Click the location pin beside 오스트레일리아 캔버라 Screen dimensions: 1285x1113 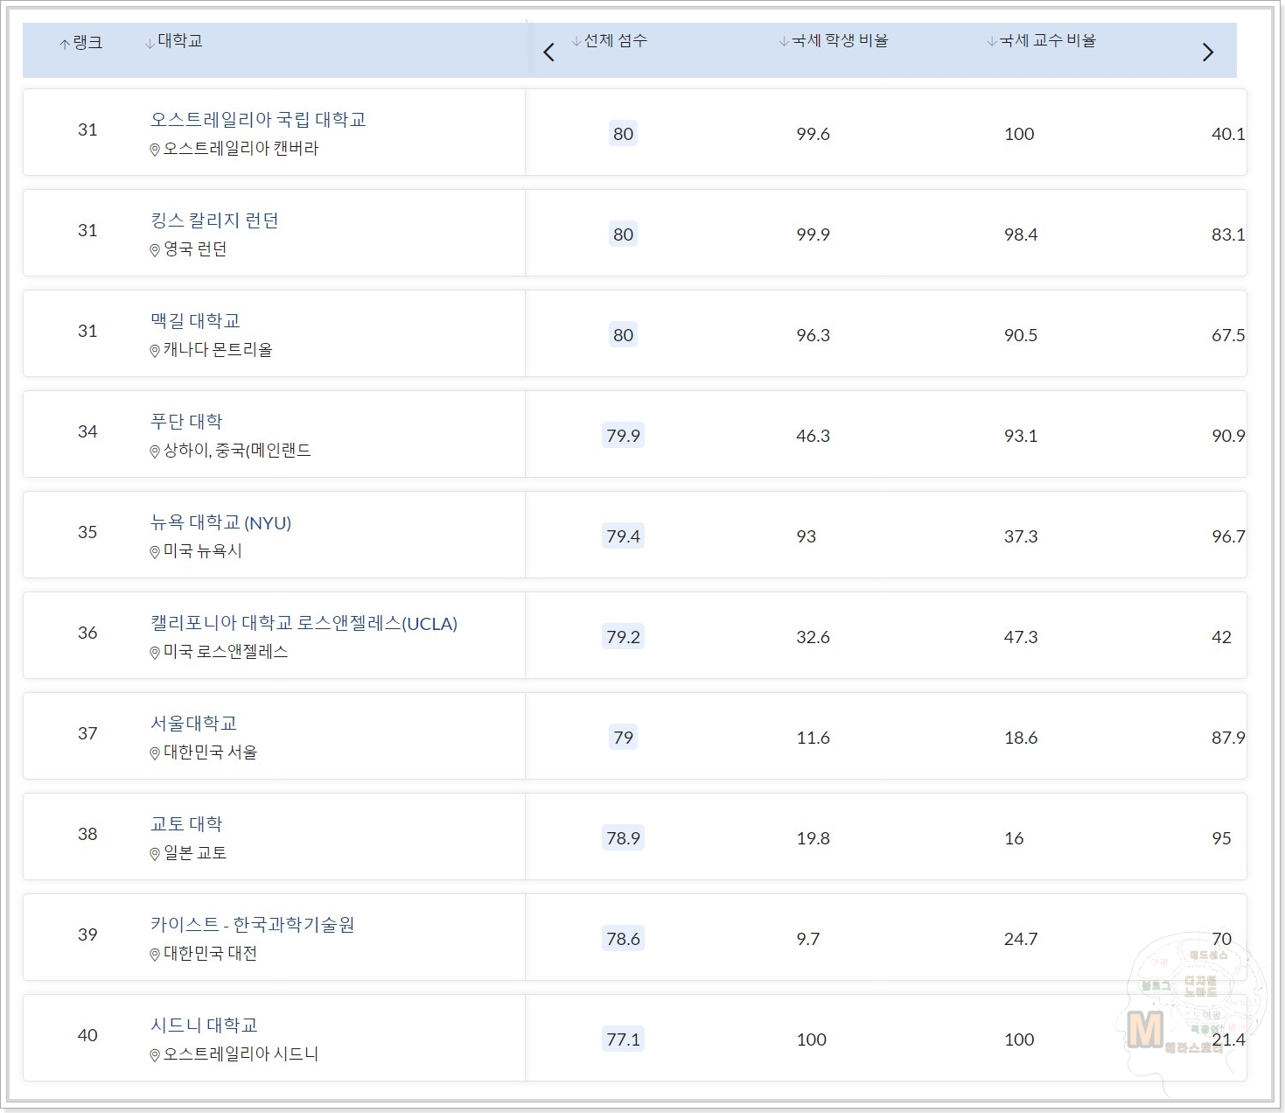click(x=155, y=150)
